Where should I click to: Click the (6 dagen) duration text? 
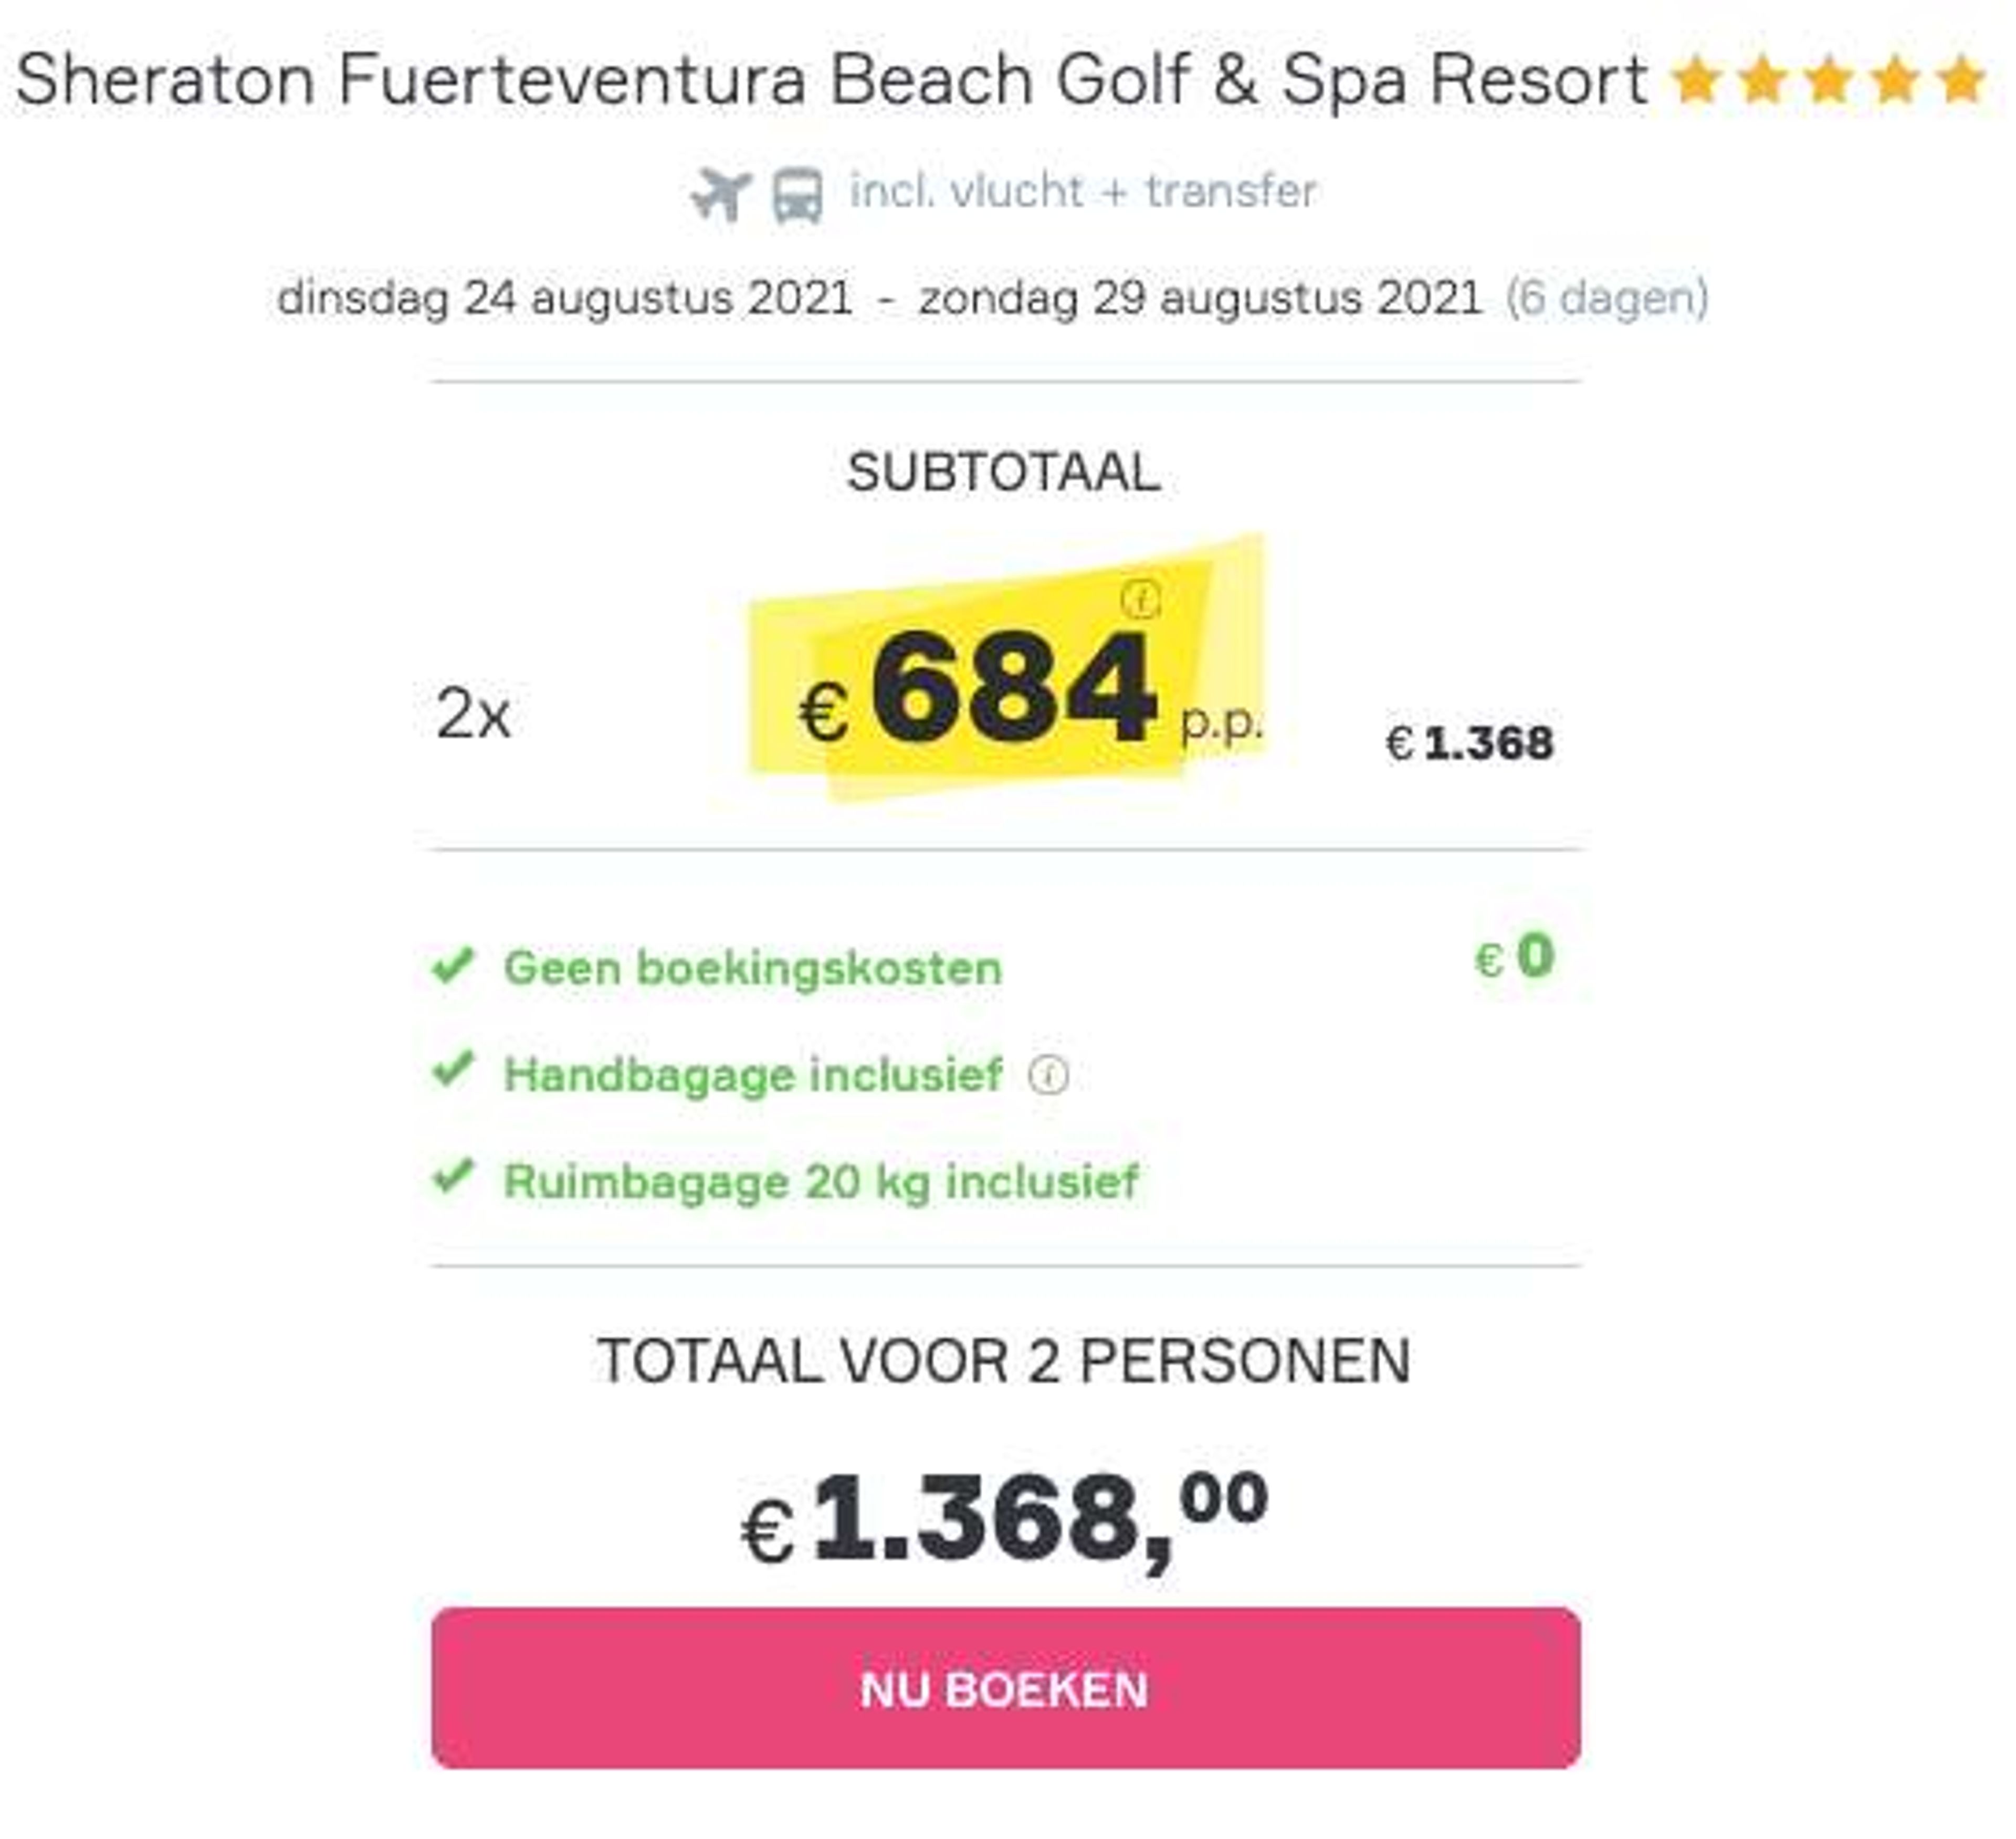click(1607, 298)
